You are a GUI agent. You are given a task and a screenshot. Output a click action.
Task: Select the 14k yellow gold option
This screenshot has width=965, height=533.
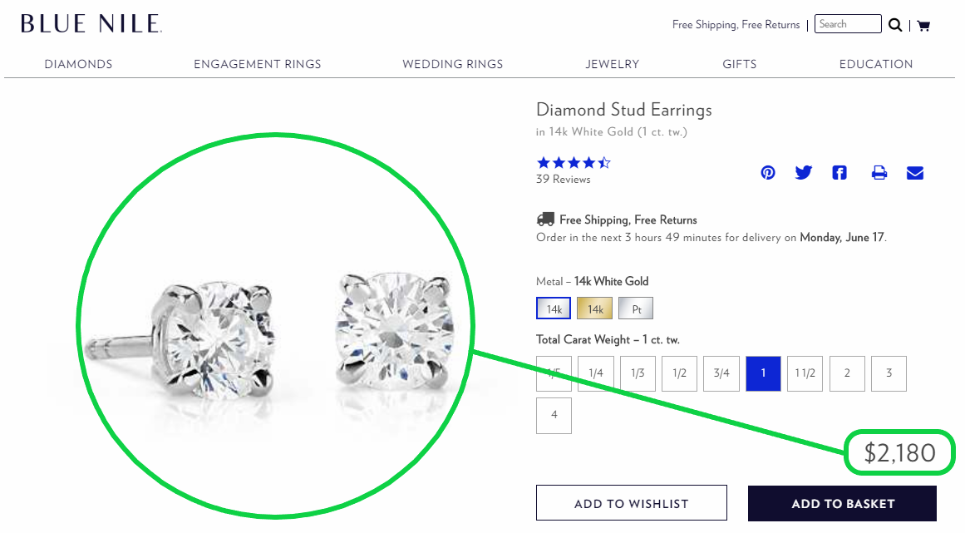(594, 308)
